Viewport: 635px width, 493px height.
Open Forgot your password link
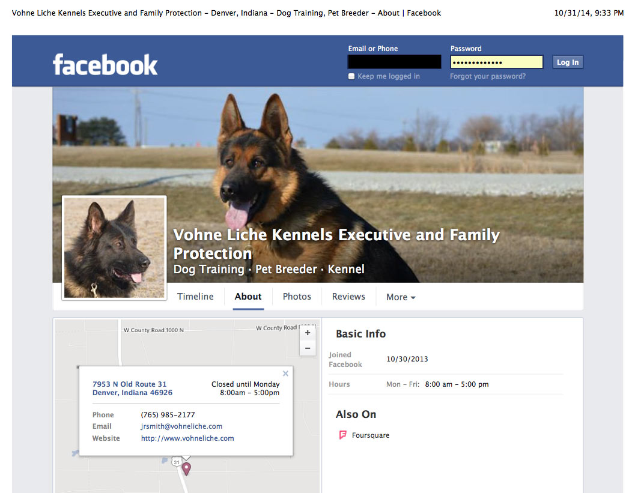488,76
